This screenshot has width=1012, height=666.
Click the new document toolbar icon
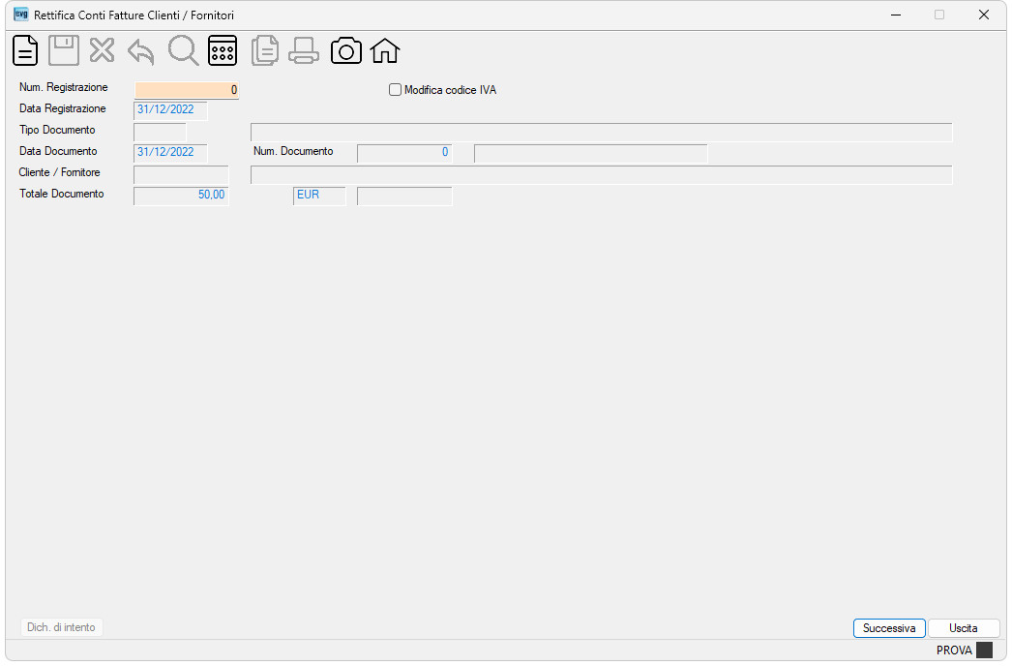coord(25,50)
